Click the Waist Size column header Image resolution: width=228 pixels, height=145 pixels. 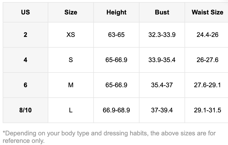(207, 12)
